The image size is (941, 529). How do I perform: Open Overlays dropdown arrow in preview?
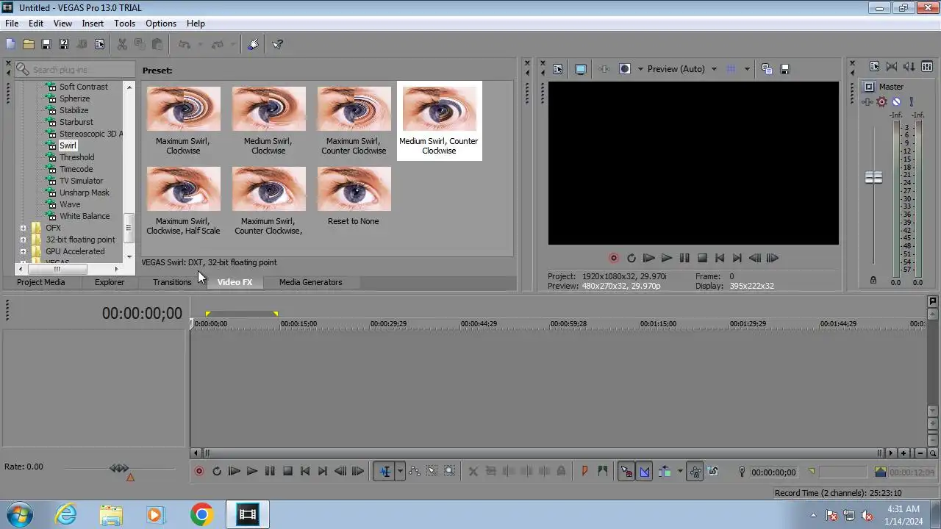click(x=747, y=69)
